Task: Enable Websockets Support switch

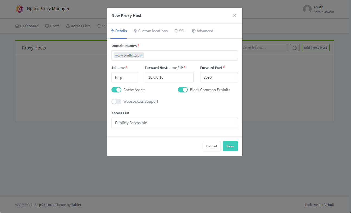Action: 116,102
